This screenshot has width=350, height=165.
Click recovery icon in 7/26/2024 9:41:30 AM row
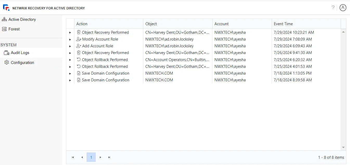[79, 53]
